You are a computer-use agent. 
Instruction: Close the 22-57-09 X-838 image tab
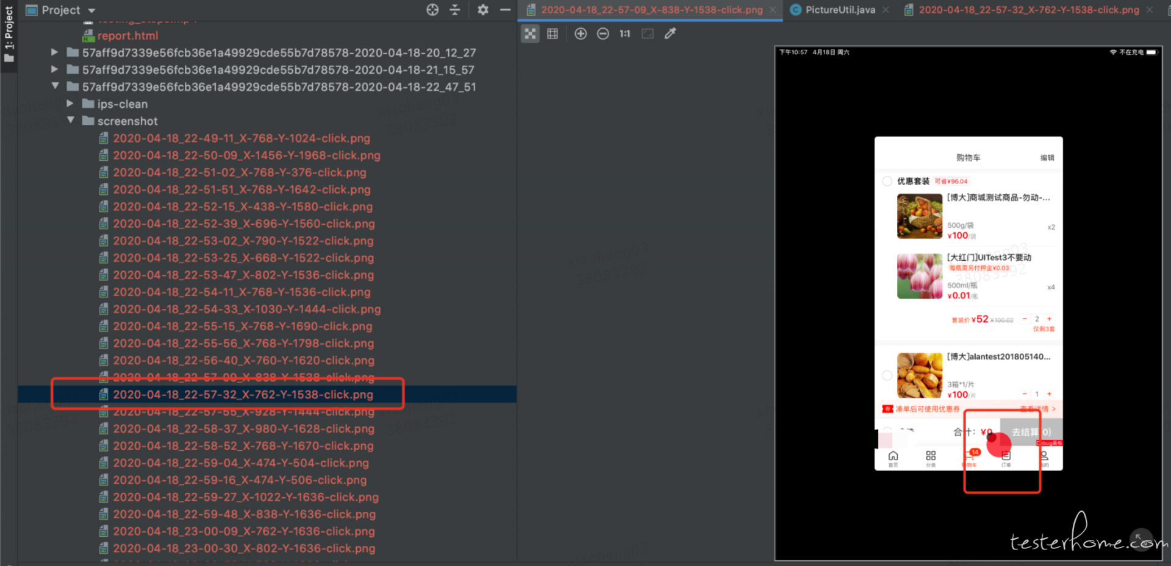pos(773,10)
